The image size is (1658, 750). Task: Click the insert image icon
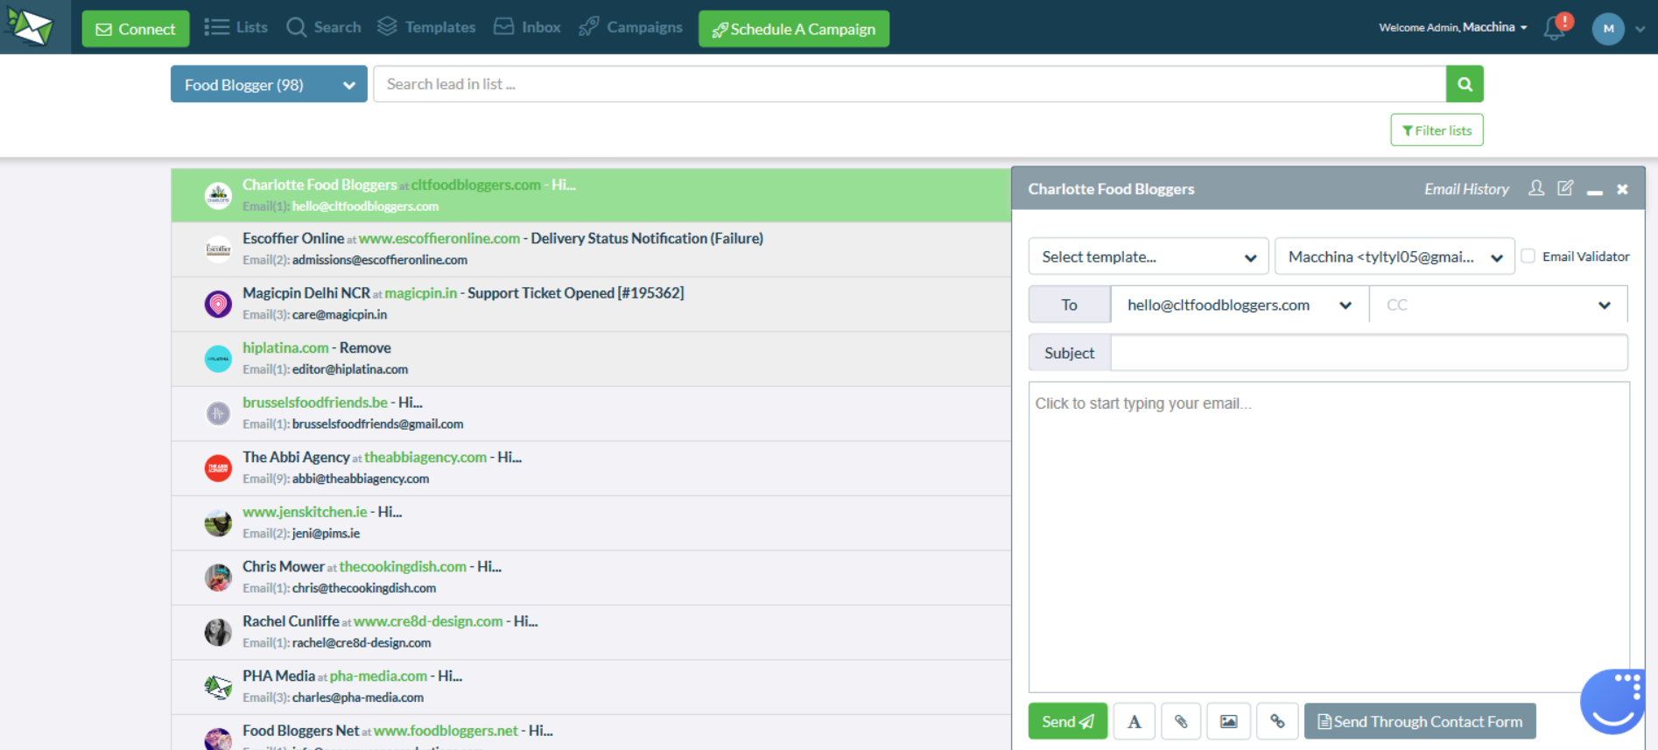(x=1229, y=722)
